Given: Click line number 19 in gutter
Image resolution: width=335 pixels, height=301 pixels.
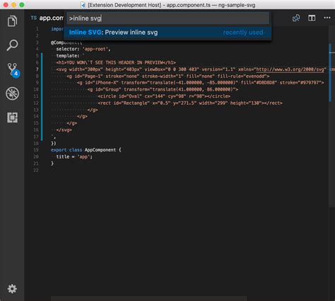Looking at the screenshot, I should [x=36, y=150].
